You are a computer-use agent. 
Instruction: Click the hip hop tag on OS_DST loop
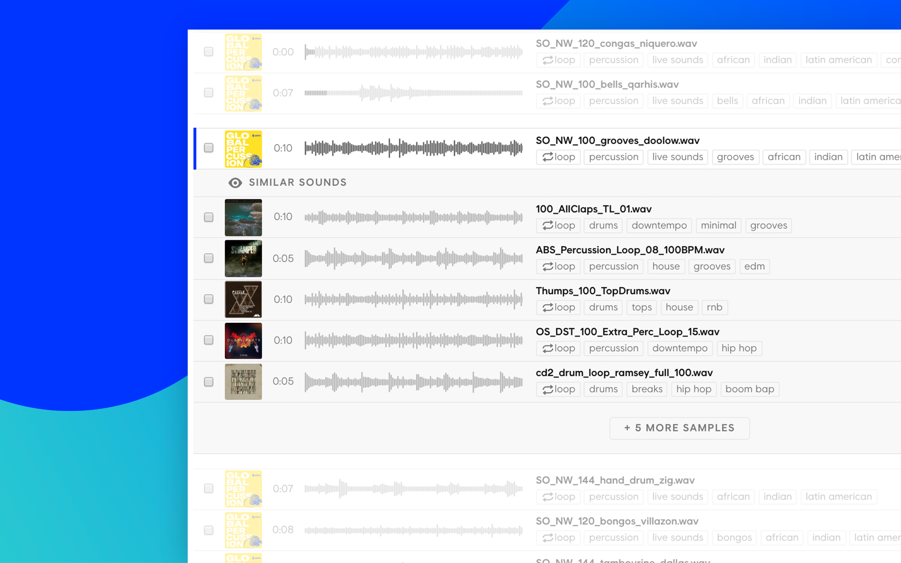pyautogui.click(x=739, y=348)
